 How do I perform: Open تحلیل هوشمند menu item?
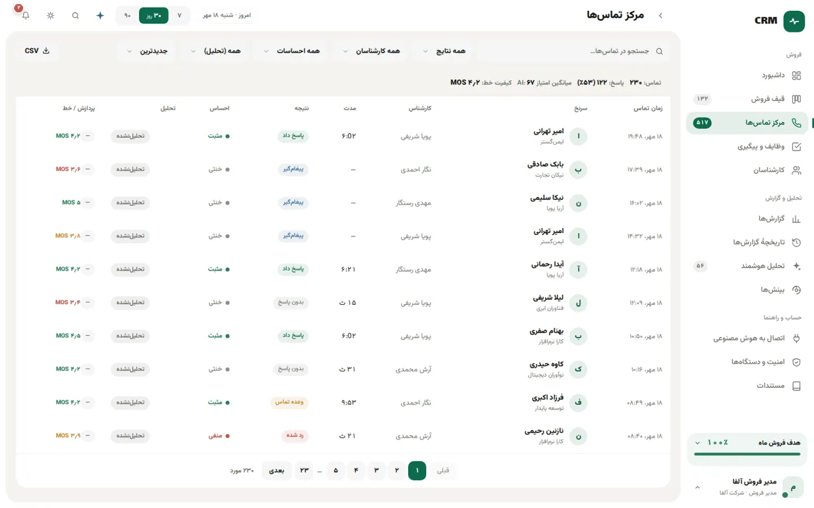point(747,266)
